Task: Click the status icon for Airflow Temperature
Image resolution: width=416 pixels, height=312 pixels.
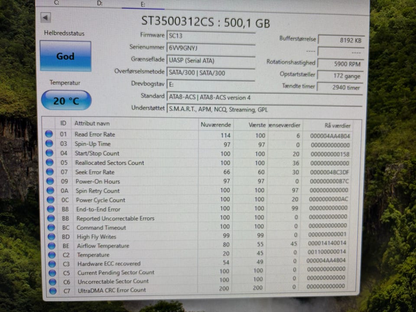Action: [52, 246]
